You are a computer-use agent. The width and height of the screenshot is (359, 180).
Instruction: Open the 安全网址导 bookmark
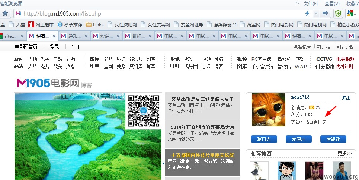[x=189, y=24]
